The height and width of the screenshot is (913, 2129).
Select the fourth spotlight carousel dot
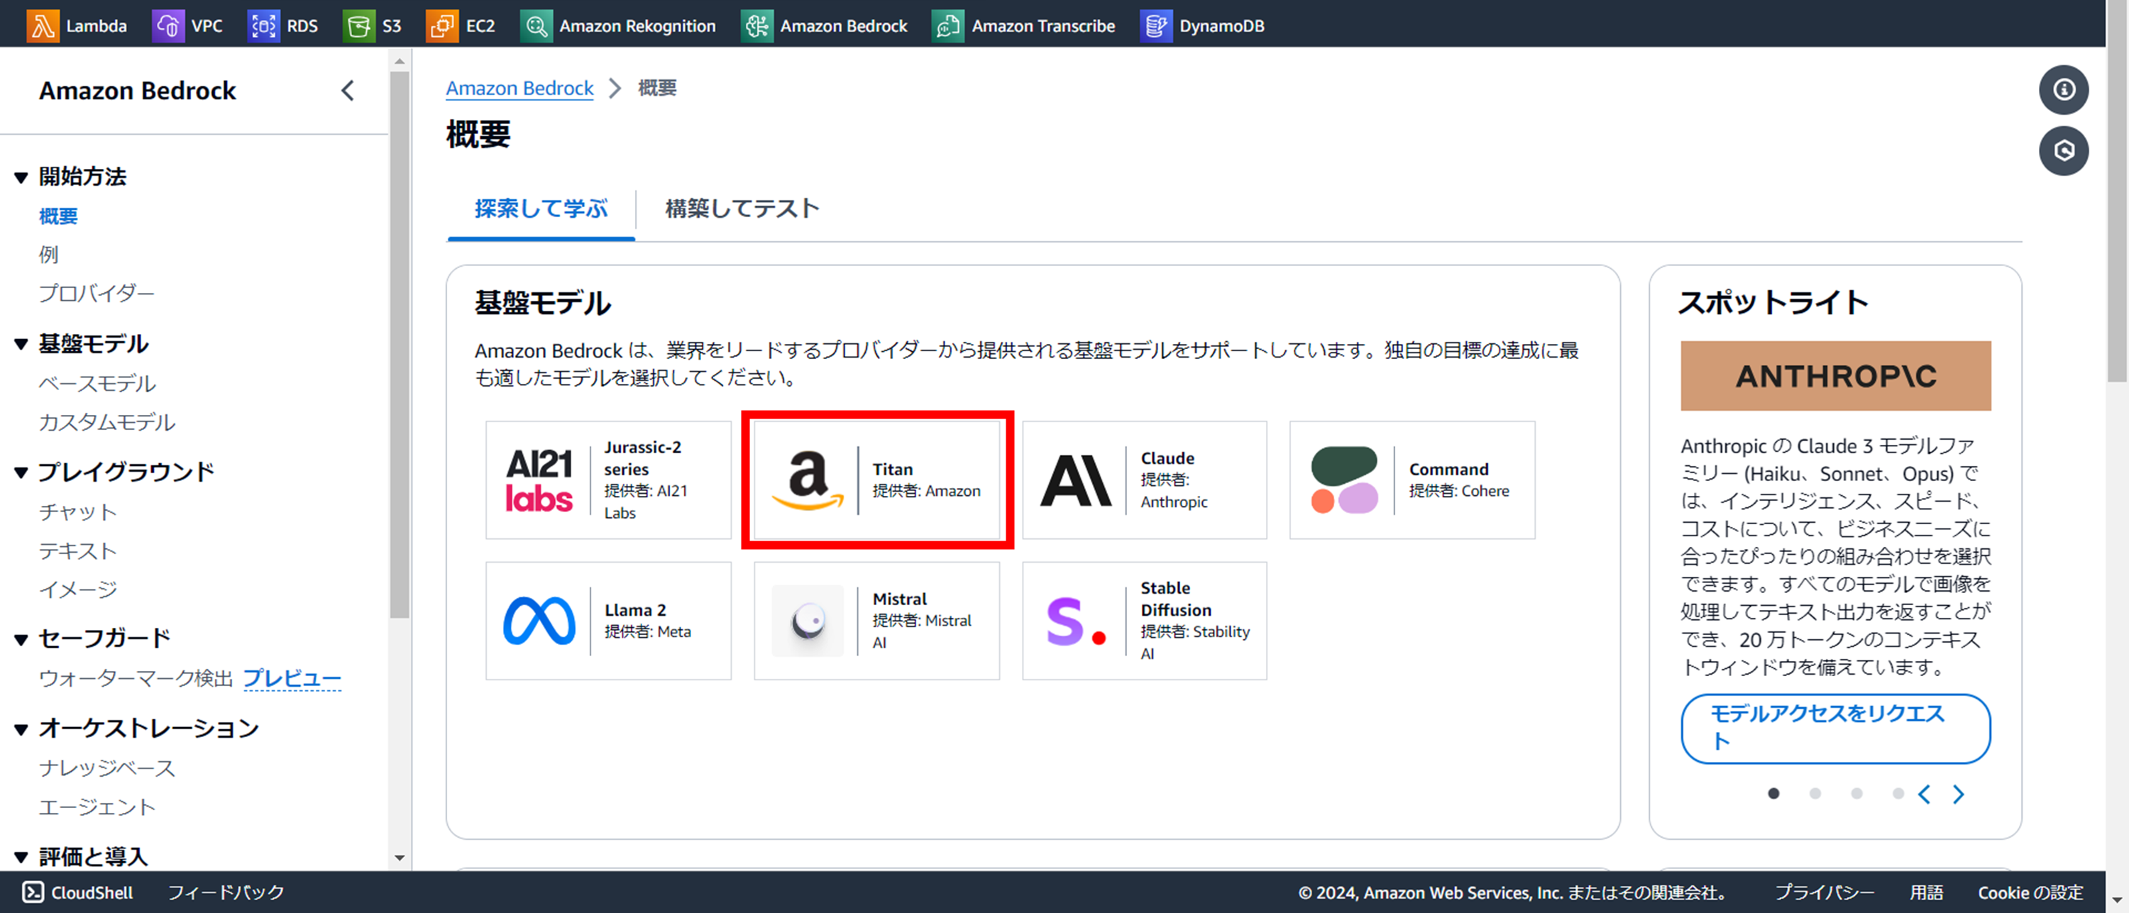tap(1898, 793)
